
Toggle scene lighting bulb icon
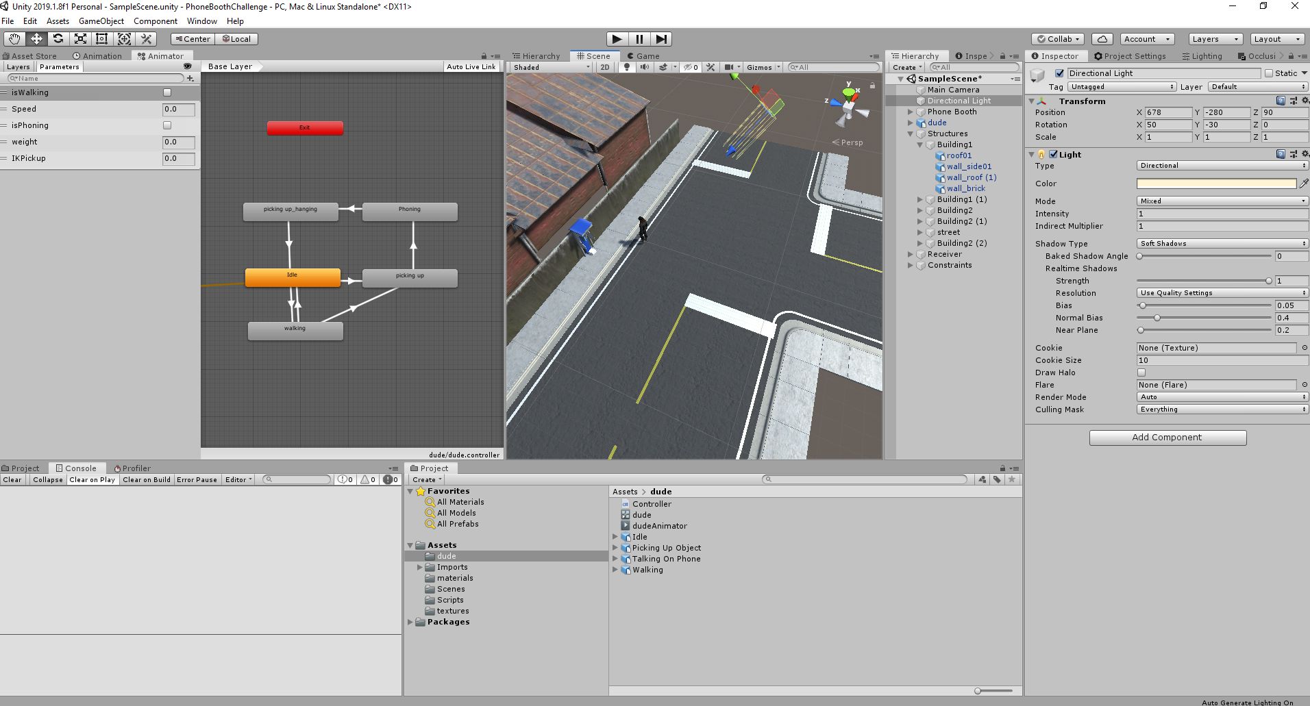(x=626, y=67)
